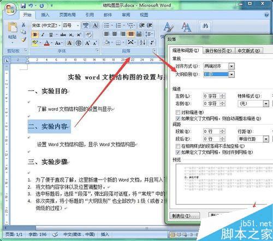Click the 制表位 button
The image size is (273, 241).
click(x=185, y=216)
